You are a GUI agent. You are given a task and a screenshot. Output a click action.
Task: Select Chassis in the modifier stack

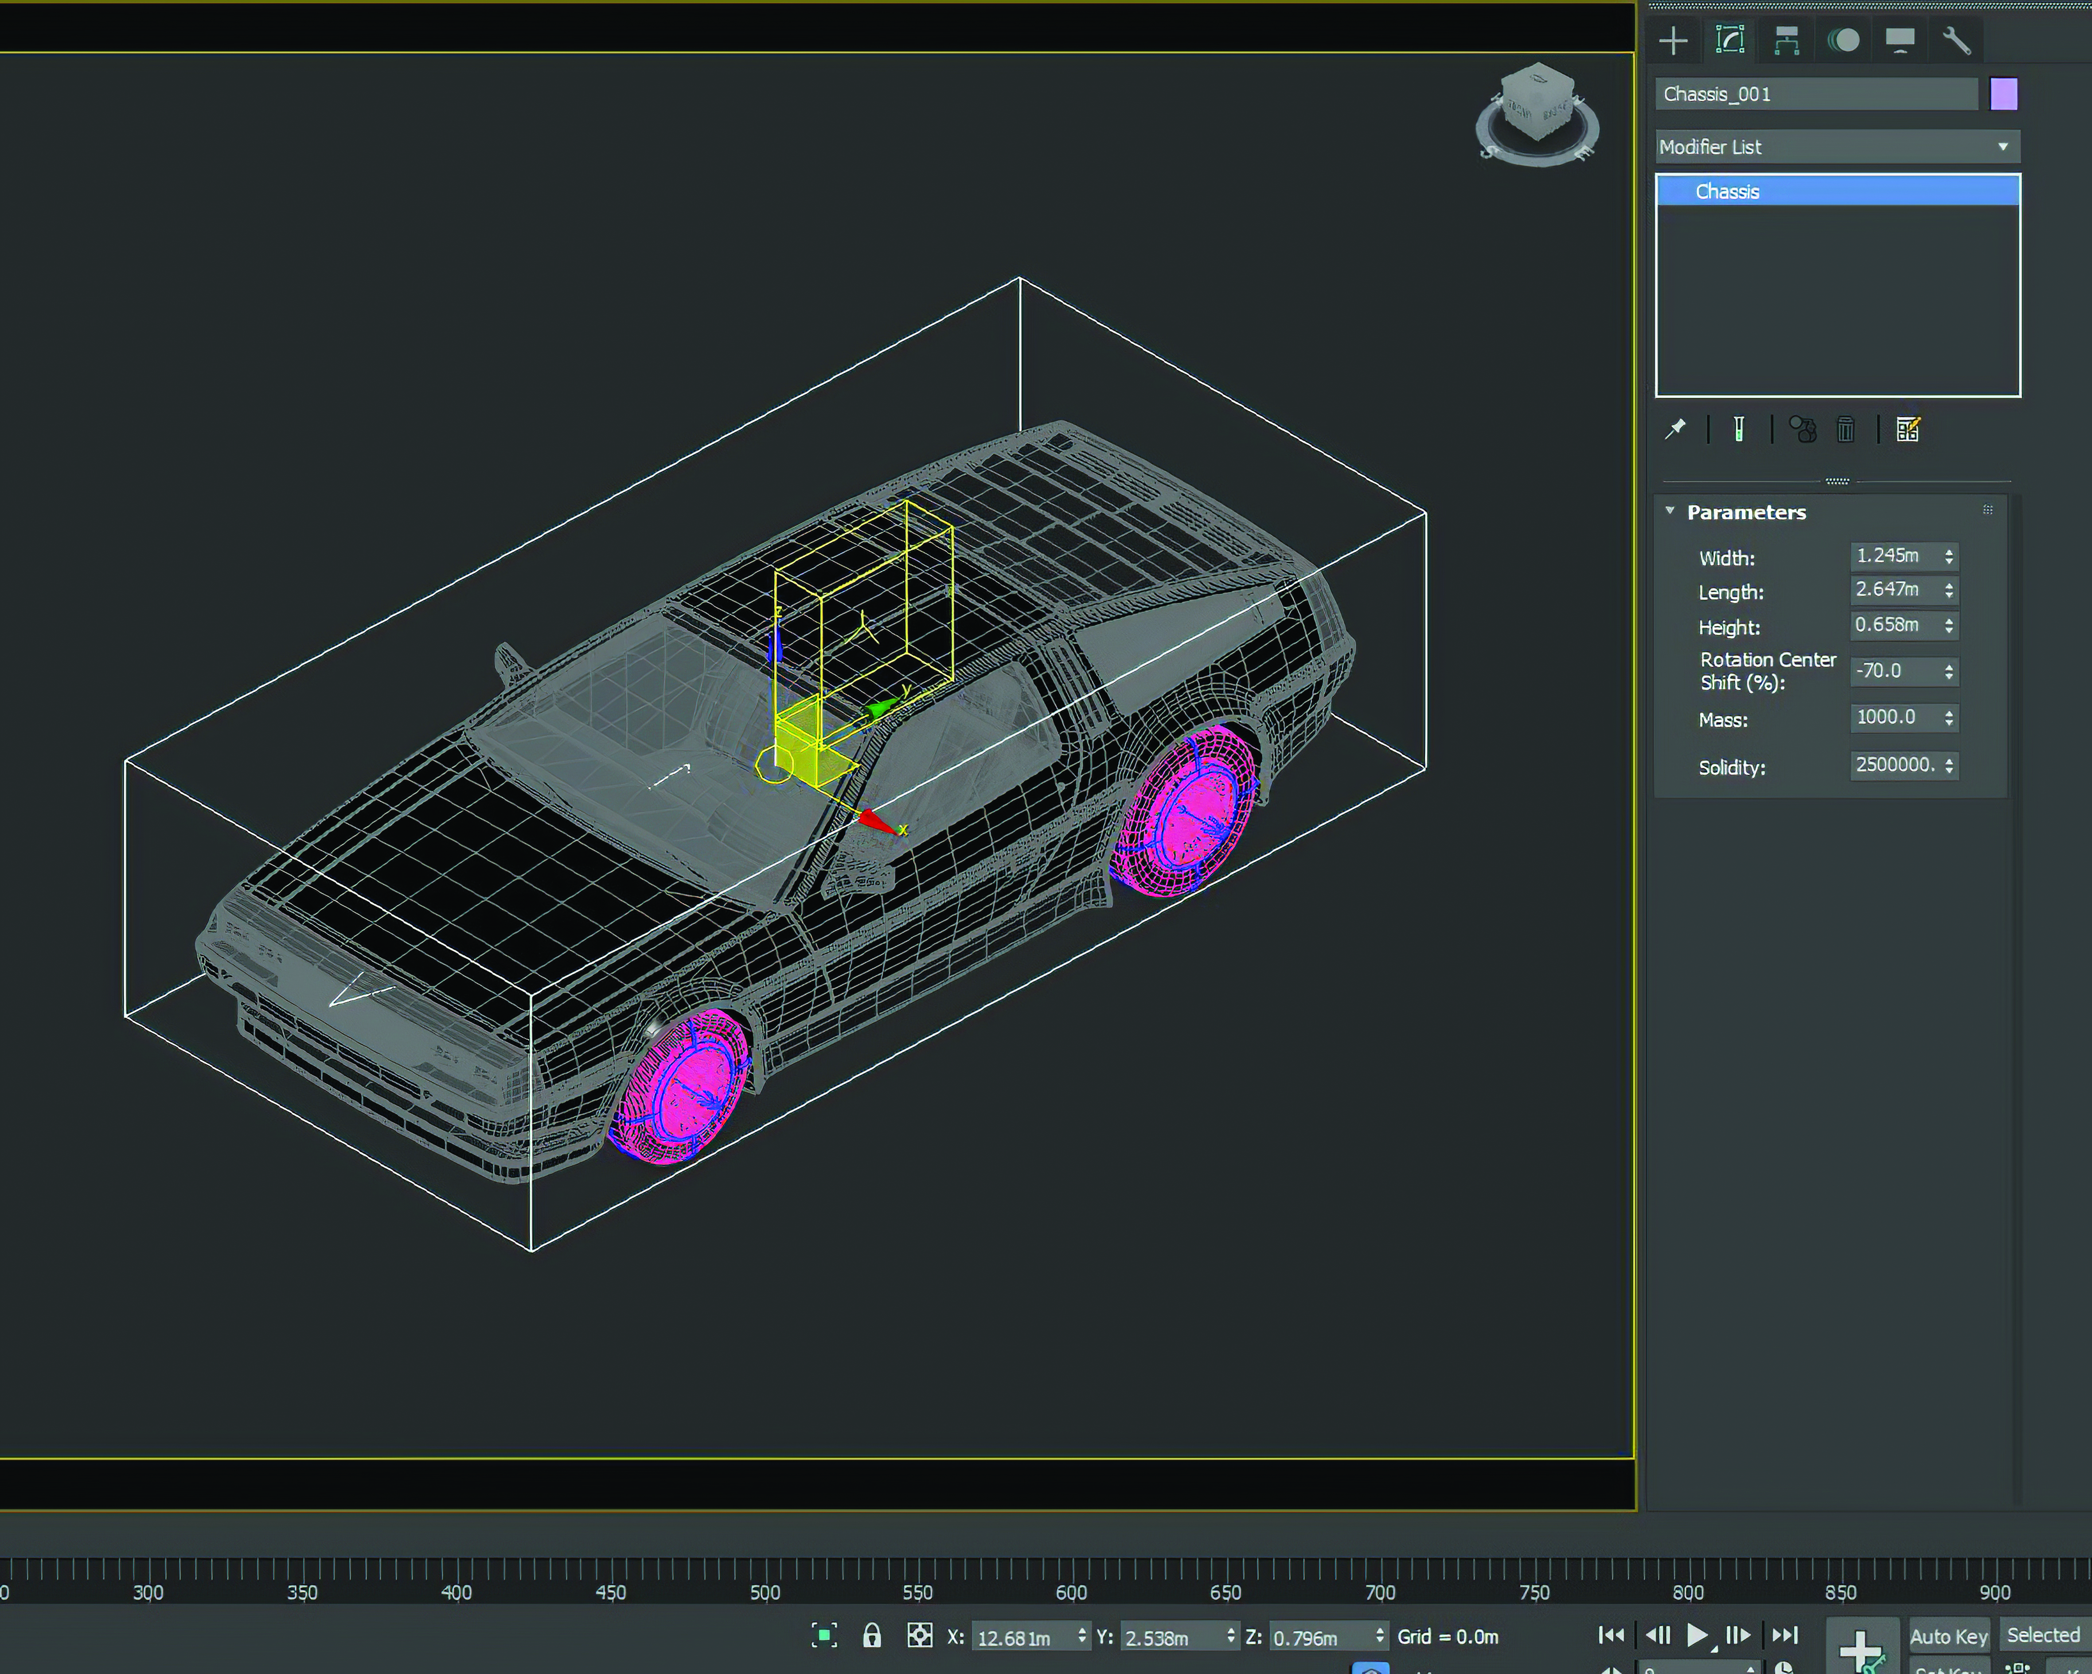(1838, 191)
